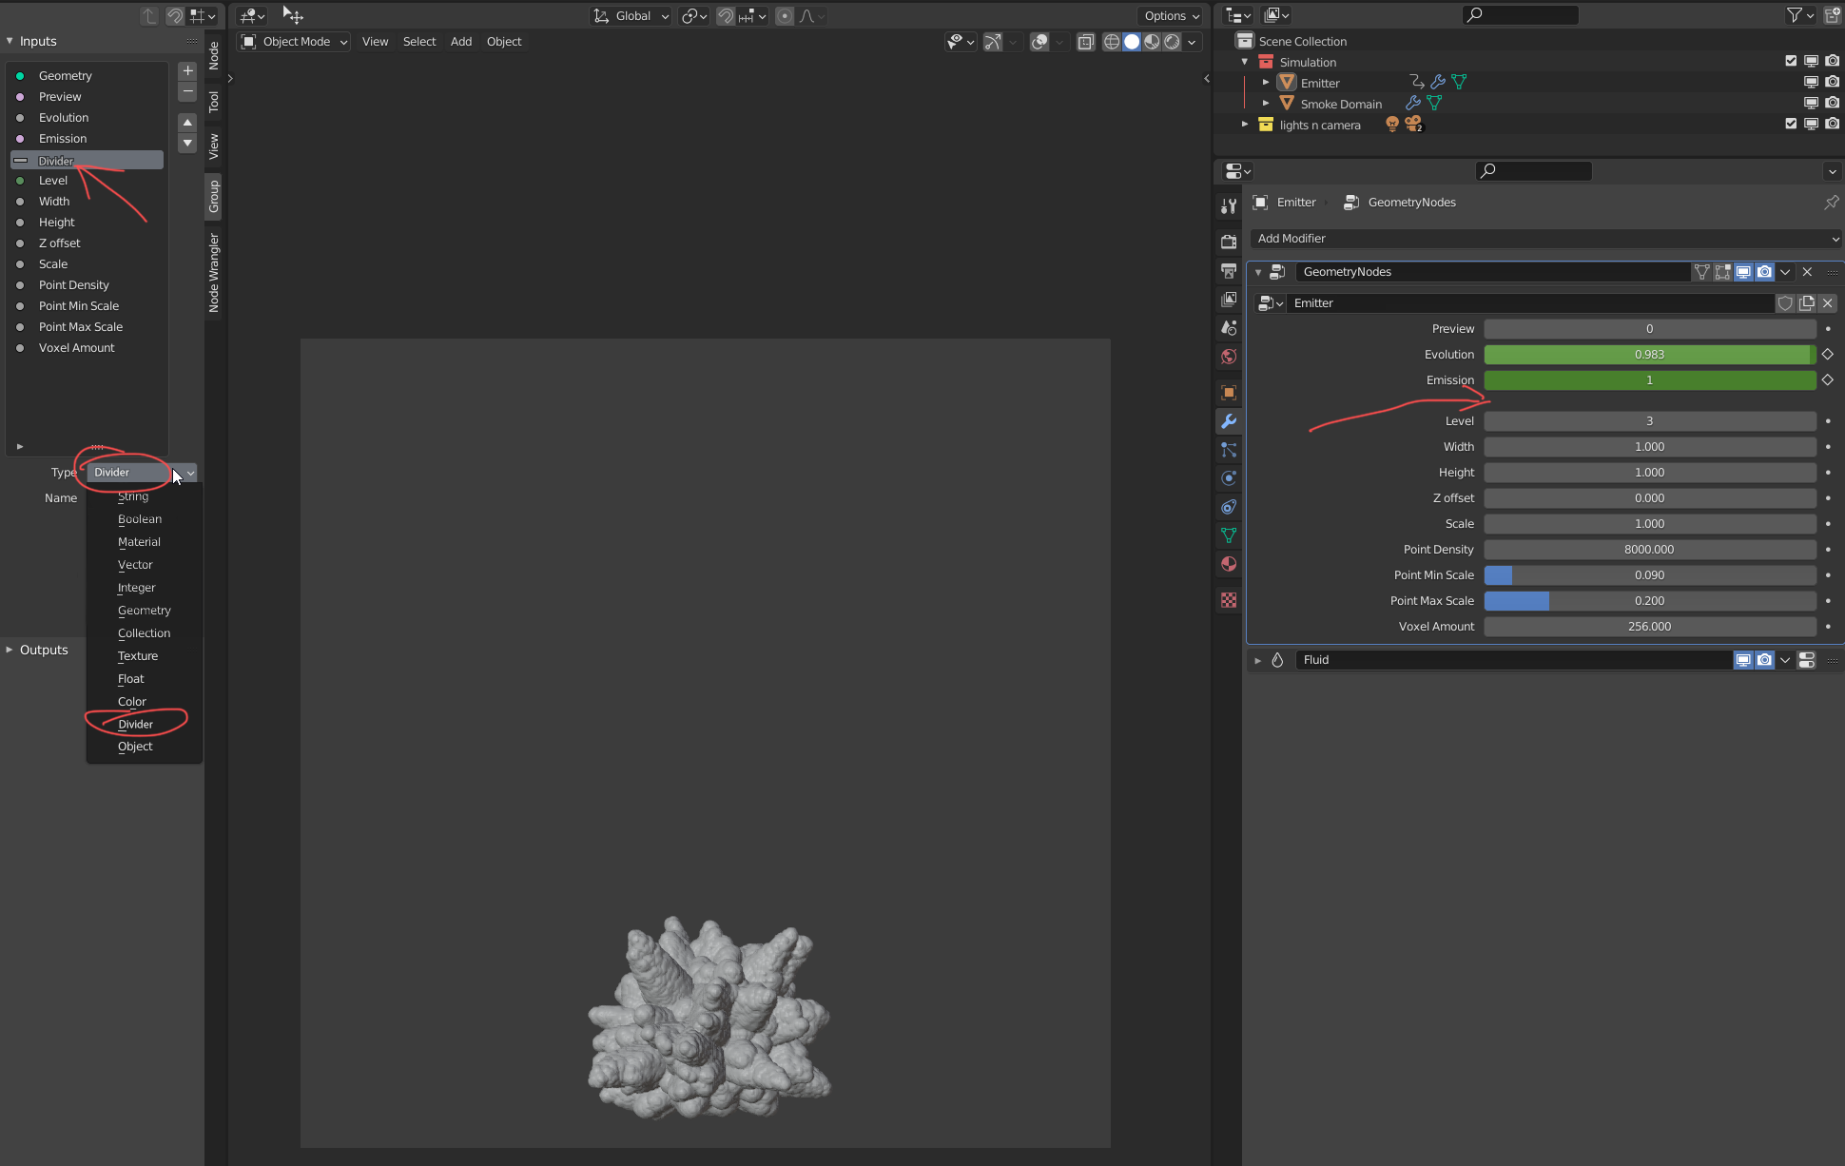Toggle keyframe diamond for Evolution
1845x1166 pixels.
click(x=1827, y=354)
